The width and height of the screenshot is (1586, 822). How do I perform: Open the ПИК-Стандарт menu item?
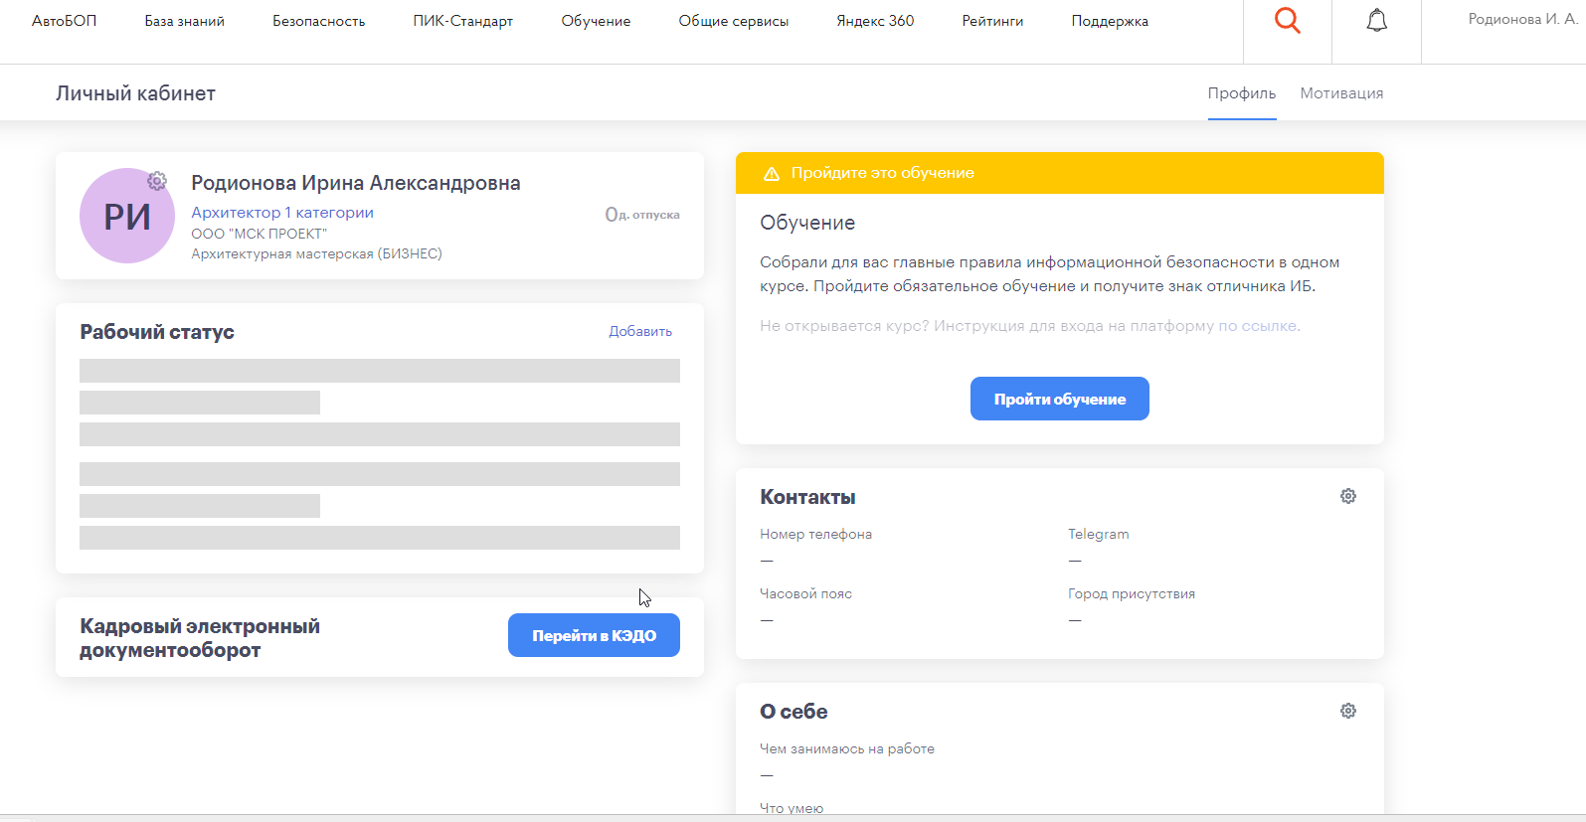[x=463, y=21]
